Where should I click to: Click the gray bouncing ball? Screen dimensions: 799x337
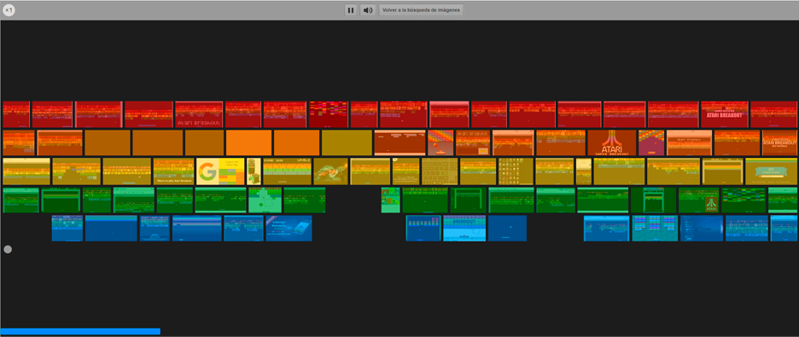pos(8,249)
